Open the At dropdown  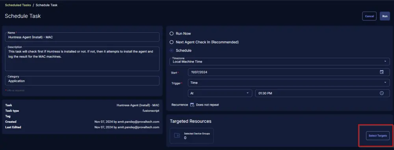220,93
